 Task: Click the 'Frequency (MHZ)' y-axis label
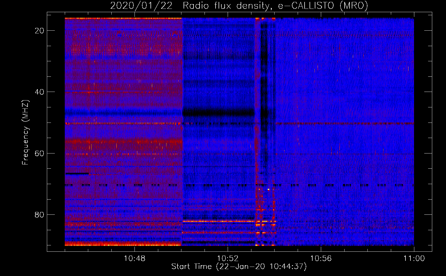pos(25,132)
